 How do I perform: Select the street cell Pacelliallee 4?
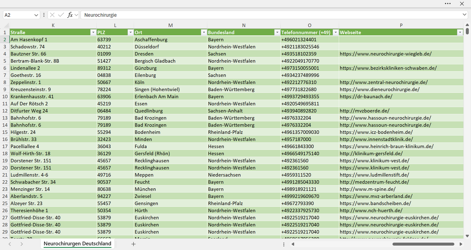coord(53,147)
